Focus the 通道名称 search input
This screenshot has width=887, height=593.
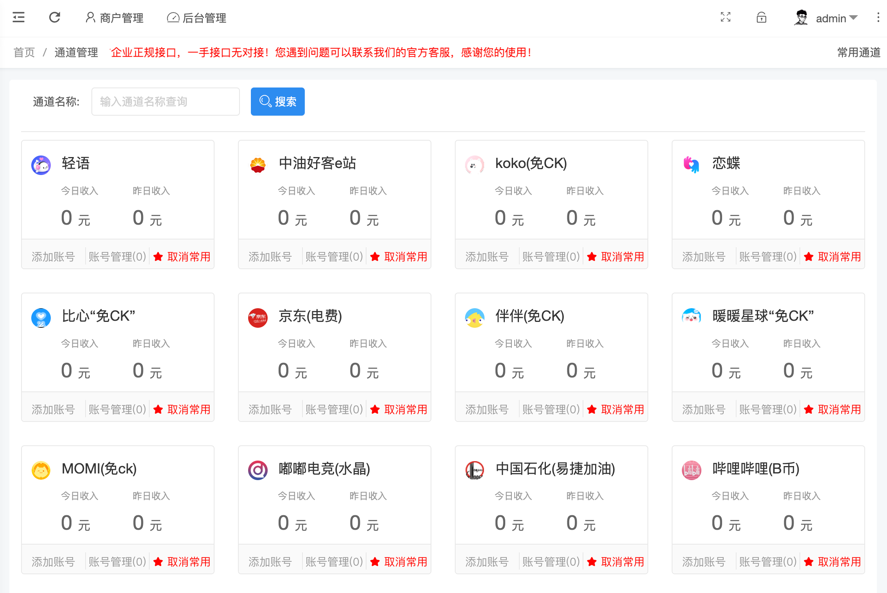pos(166,102)
